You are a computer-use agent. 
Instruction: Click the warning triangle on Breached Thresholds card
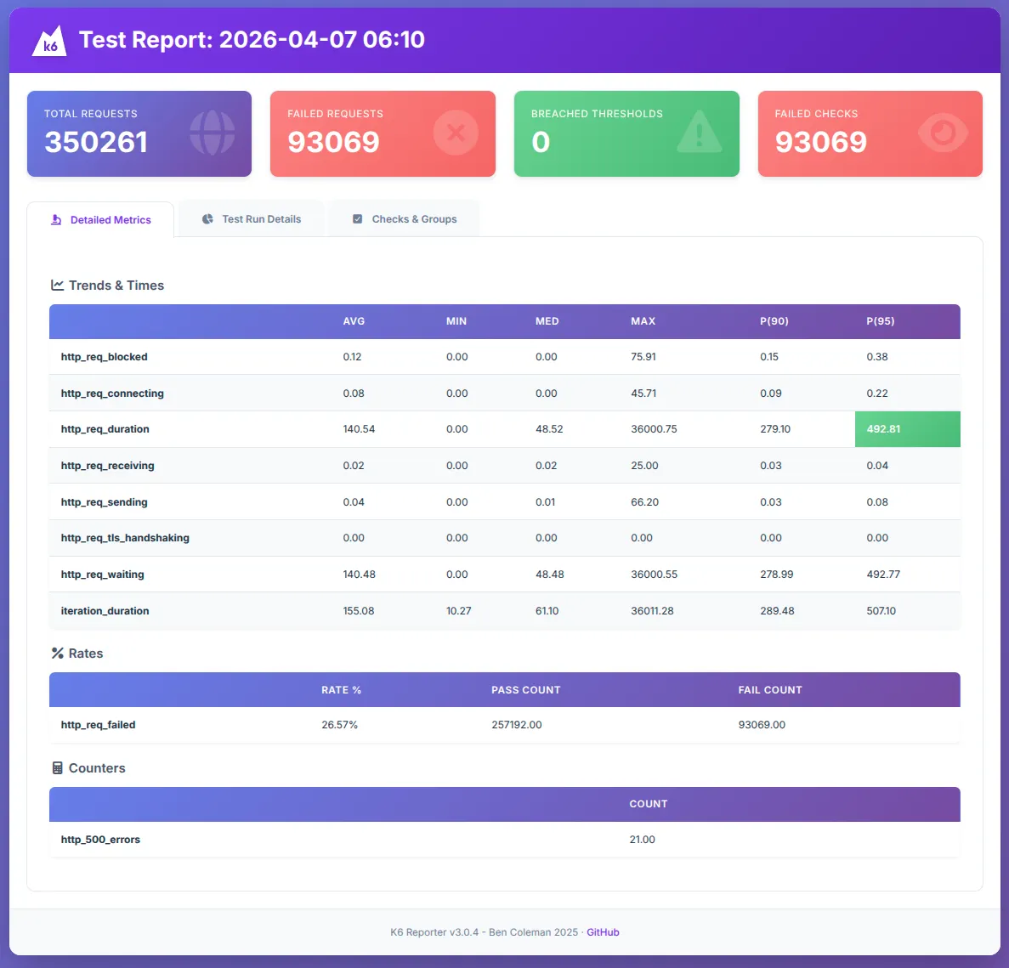click(x=700, y=132)
